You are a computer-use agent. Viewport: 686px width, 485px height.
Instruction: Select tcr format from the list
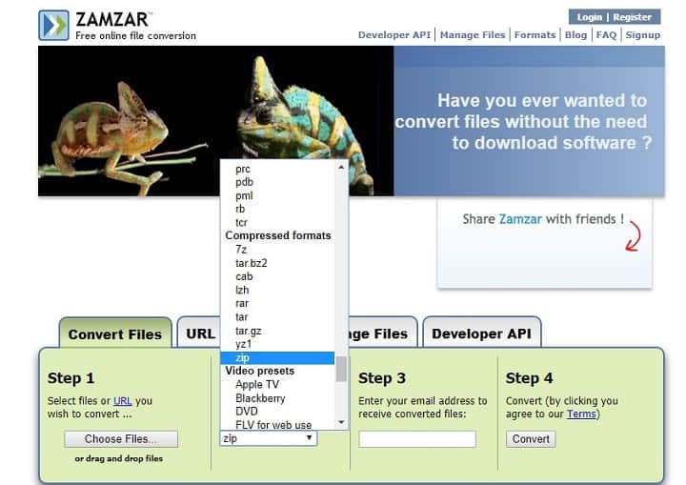click(277, 222)
